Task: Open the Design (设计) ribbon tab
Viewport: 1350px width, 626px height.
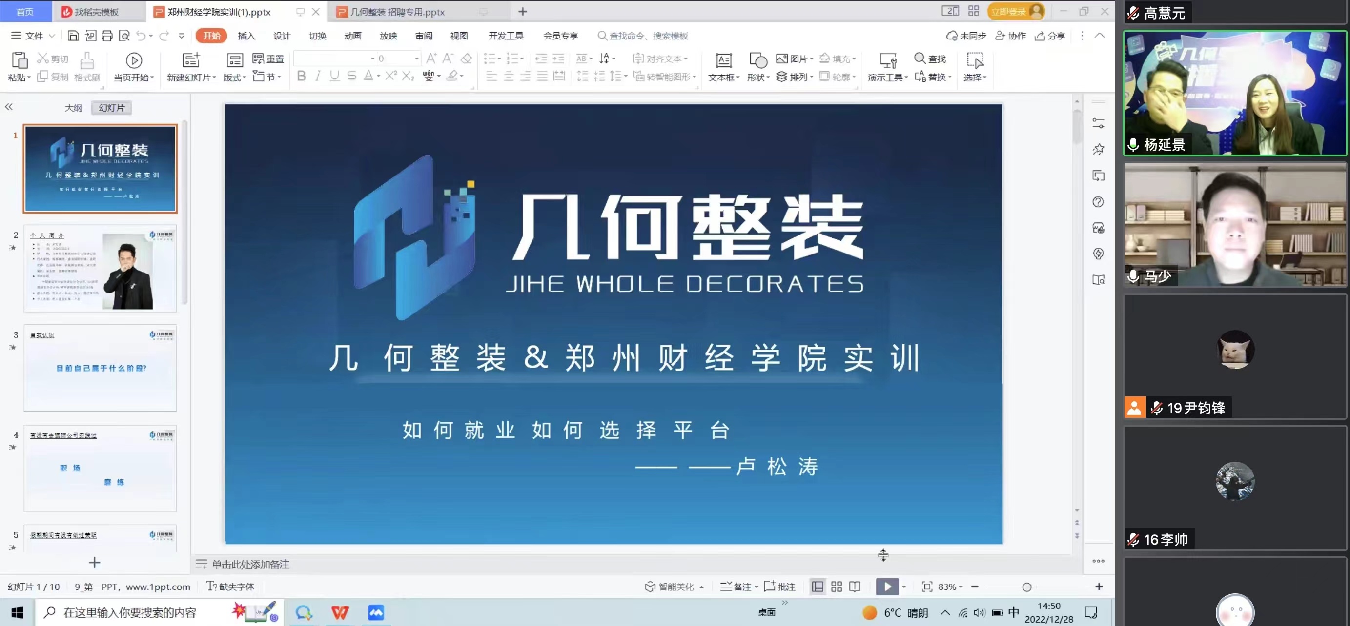Action: 282,36
